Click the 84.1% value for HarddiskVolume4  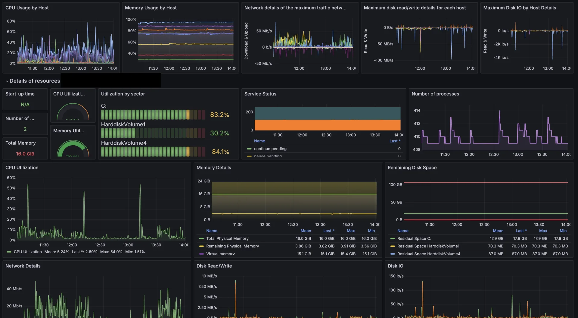point(220,152)
